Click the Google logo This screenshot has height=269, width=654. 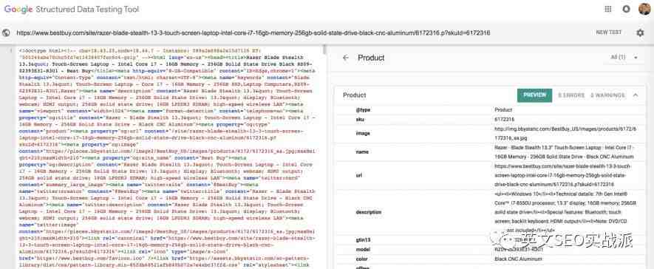(x=18, y=9)
